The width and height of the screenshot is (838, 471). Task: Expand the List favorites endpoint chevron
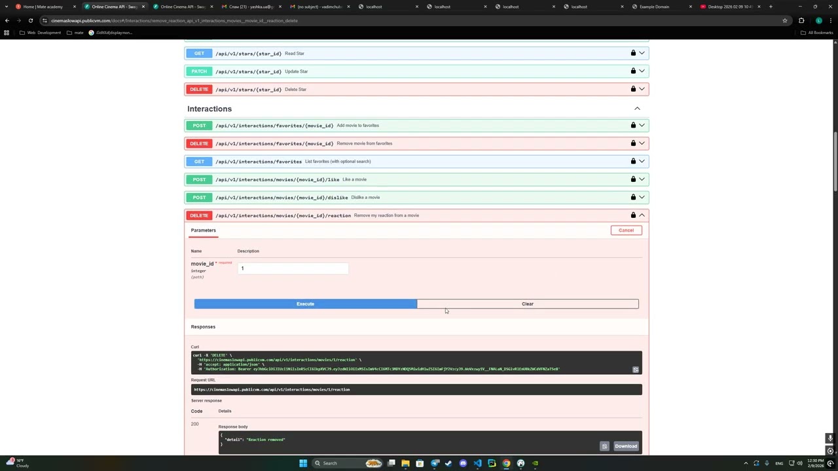coord(642,161)
